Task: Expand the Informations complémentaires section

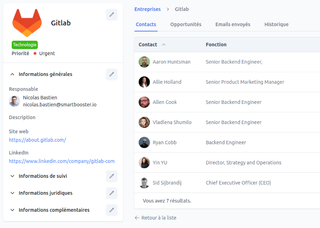Action: pyautogui.click(x=12, y=210)
